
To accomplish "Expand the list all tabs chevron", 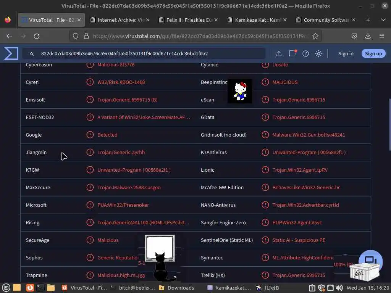I will 383,20.
